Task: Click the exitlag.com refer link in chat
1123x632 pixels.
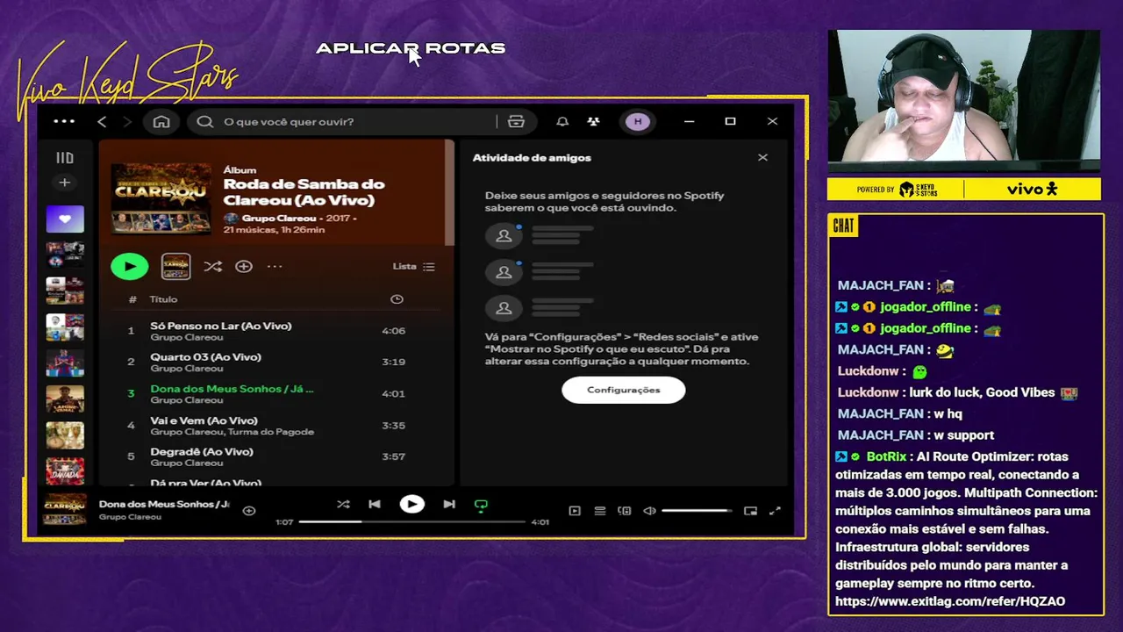Action: (950, 601)
